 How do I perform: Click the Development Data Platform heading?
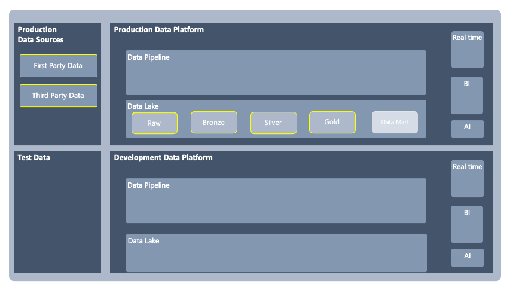pyautogui.click(x=163, y=158)
